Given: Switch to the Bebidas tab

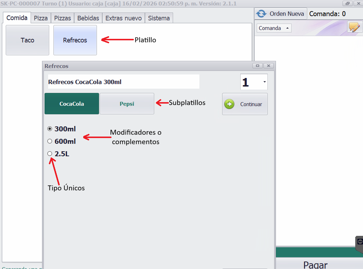Looking at the screenshot, I should coord(88,18).
